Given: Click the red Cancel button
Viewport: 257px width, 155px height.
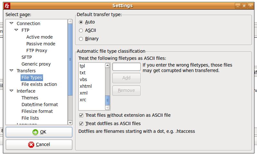Looking at the screenshot, I should [x=39, y=145].
